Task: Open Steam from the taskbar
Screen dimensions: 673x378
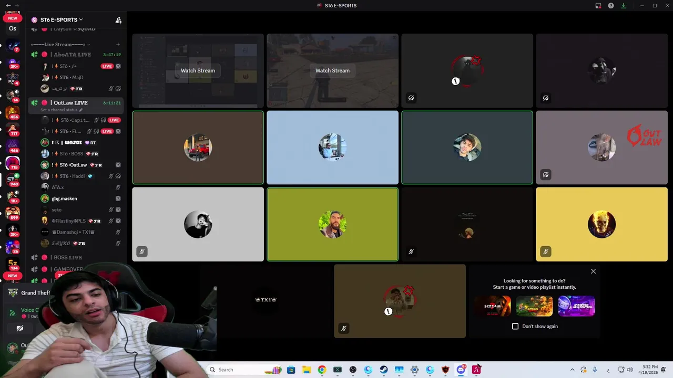Action: point(384,370)
